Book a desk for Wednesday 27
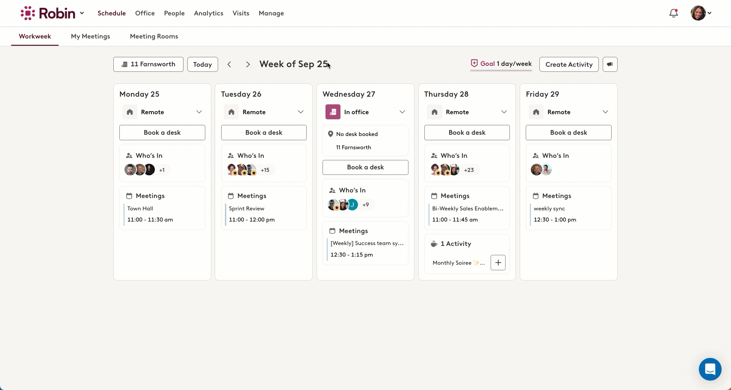Viewport: 731px width, 390px height. [x=365, y=167]
